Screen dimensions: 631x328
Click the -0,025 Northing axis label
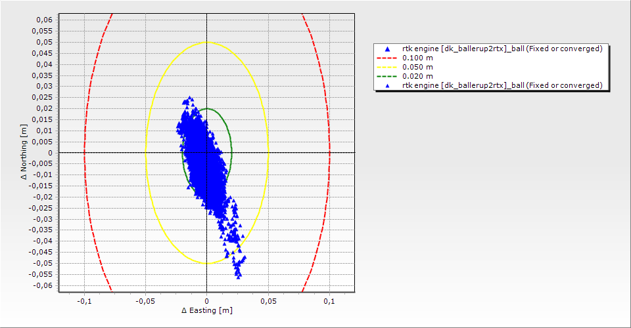[41, 208]
